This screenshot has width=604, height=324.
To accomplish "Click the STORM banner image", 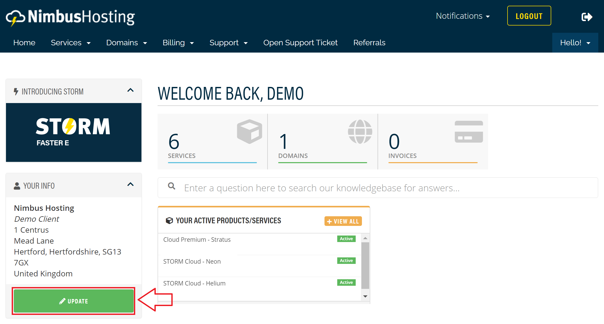I will point(74,132).
